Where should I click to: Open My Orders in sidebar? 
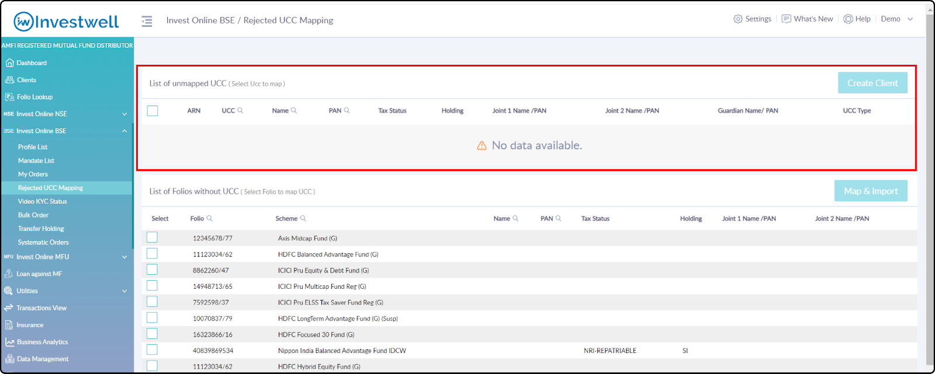(33, 174)
